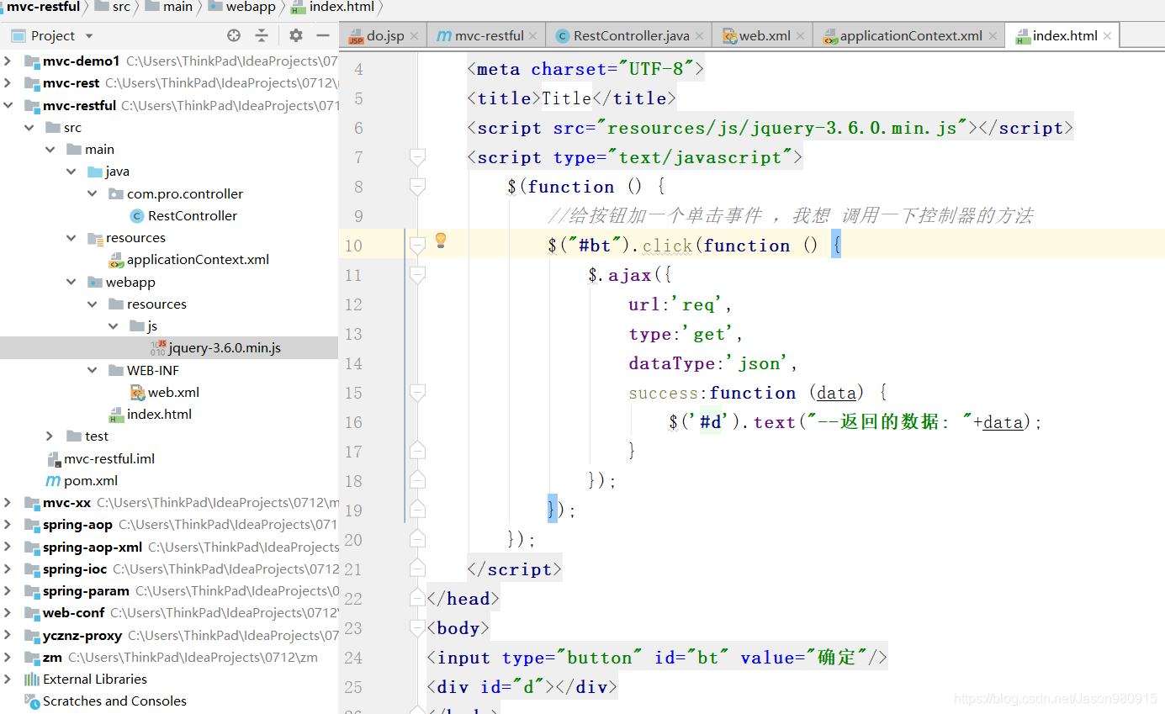
Task: Toggle fold marker at </head> line 22
Action: (417, 598)
